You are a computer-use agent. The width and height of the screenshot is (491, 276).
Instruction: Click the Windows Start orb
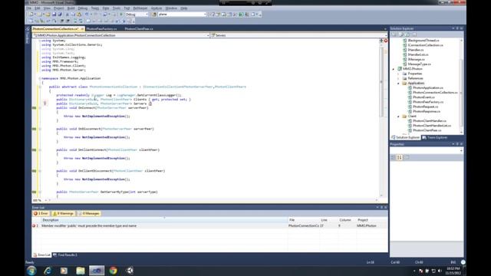[31, 271]
